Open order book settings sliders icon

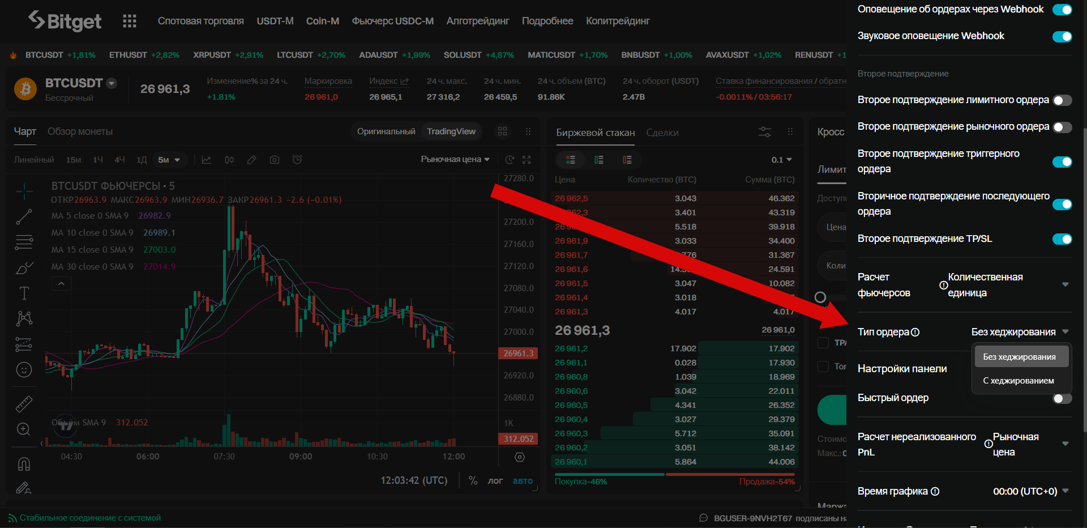(765, 132)
